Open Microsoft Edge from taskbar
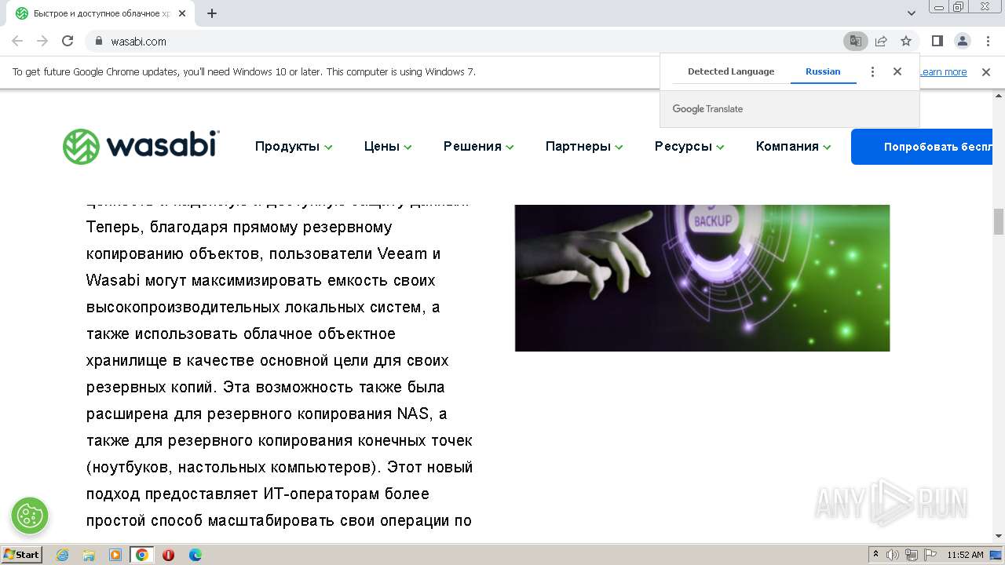The image size is (1005, 565). click(x=195, y=555)
